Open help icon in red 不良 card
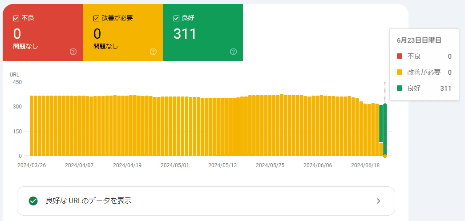This screenshot has width=465, height=221. click(73, 52)
